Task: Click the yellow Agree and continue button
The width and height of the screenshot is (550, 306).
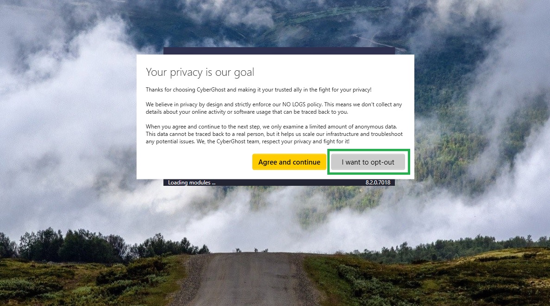Action: point(289,162)
